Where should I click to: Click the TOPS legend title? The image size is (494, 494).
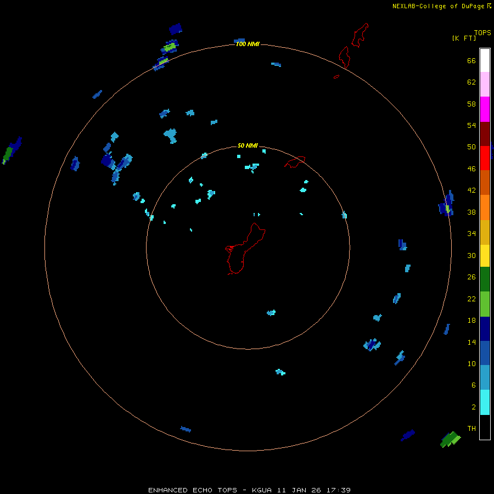click(482, 32)
